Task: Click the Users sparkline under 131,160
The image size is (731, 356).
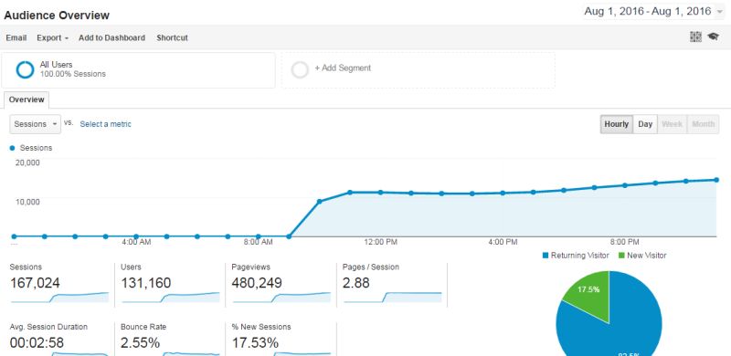Action: (170, 298)
